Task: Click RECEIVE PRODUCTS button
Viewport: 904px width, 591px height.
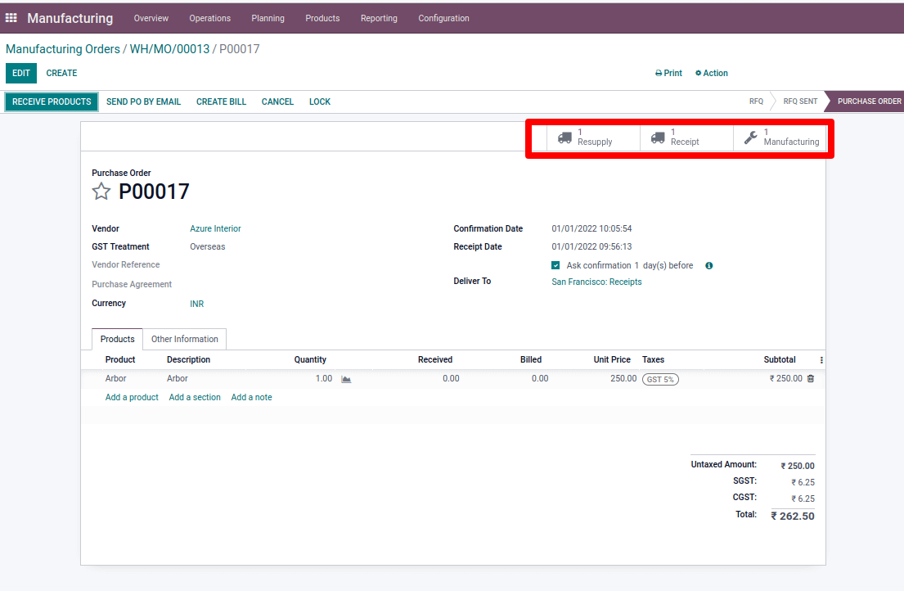Action: (x=52, y=102)
